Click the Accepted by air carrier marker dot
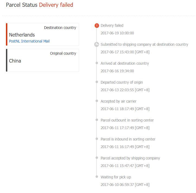Screen dimensions: 196x193 point(97,101)
